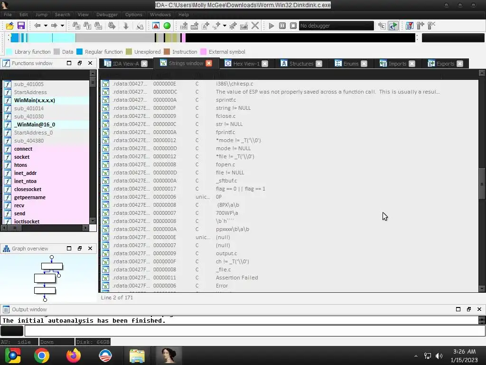Click the volume speaker tray icon
This screenshot has height=365, width=486.
click(x=439, y=356)
